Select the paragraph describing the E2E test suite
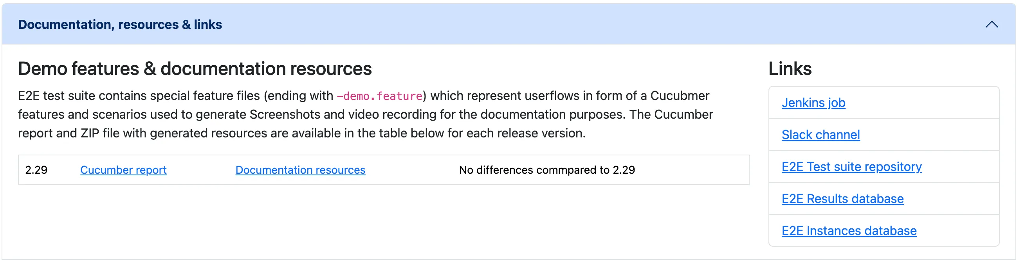Screen dimensions: 1017x260 click(x=365, y=114)
